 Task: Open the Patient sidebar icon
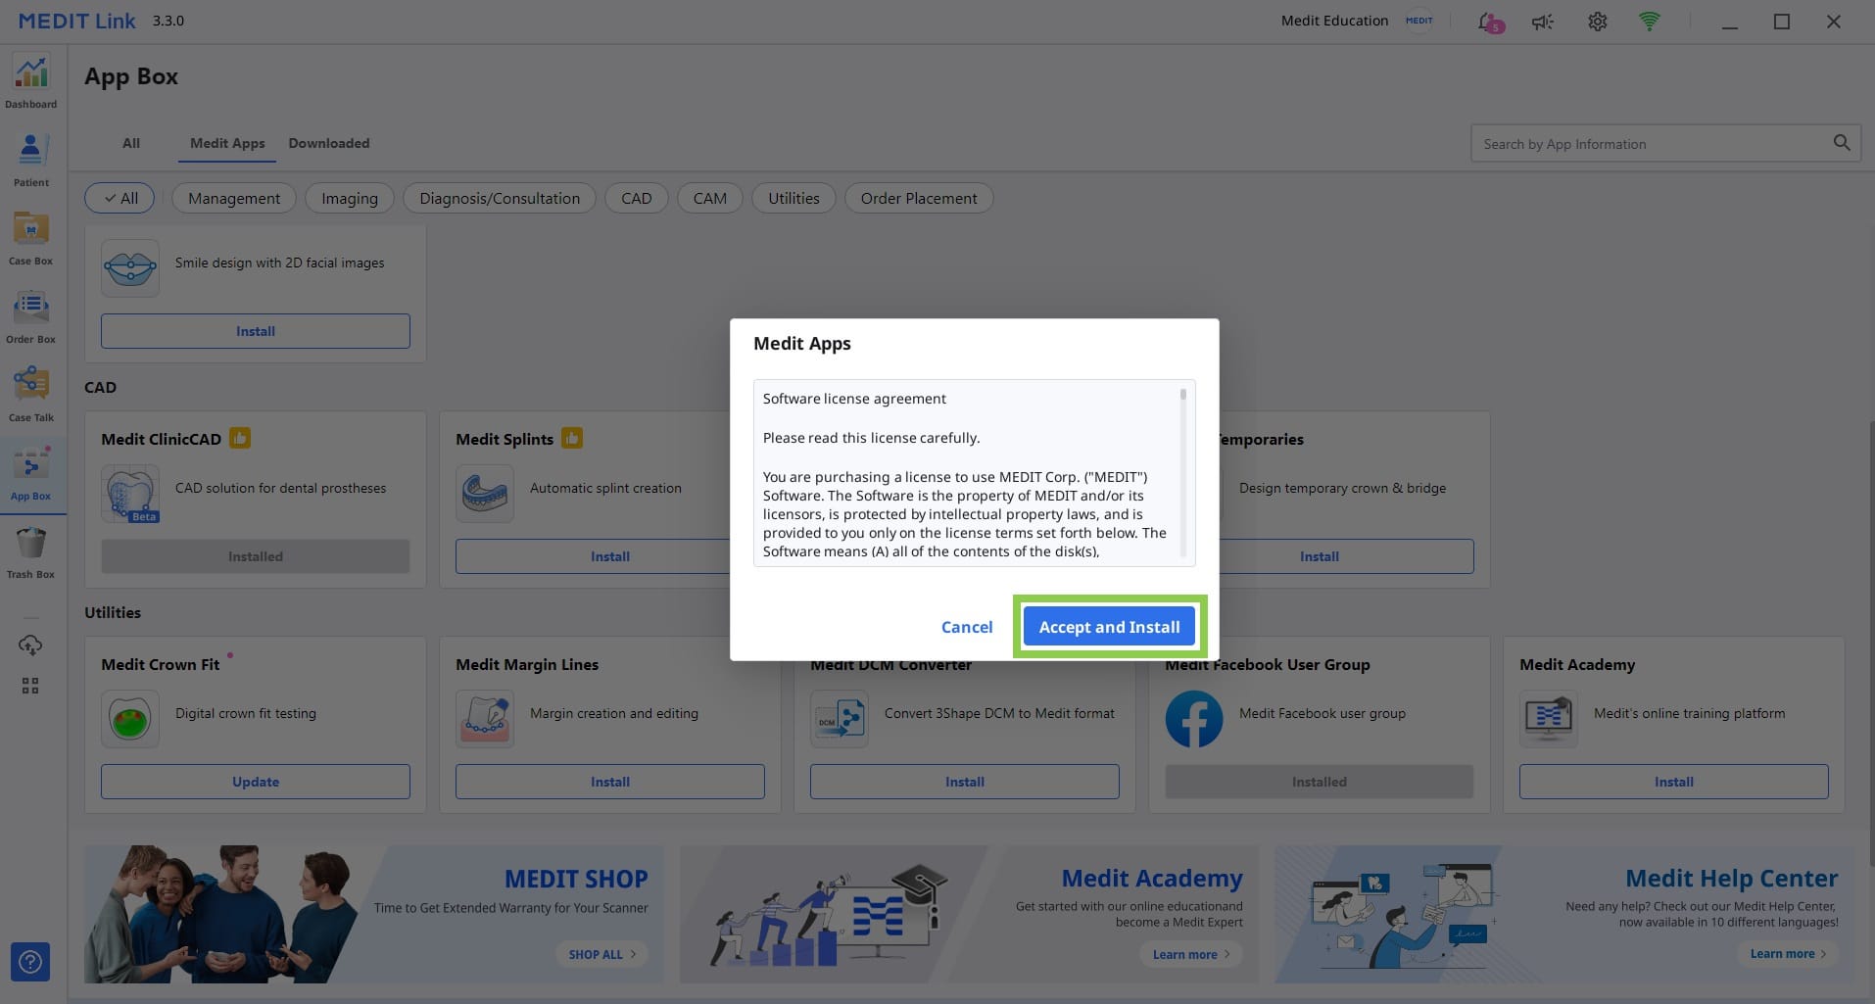click(31, 160)
